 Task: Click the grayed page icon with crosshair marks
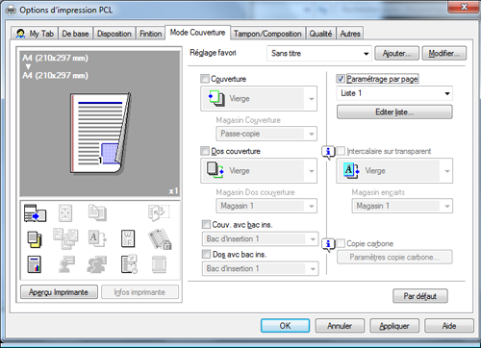pos(65,213)
